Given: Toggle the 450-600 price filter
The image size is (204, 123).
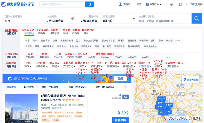Looking at the screenshot, I should [x=132, y=57].
